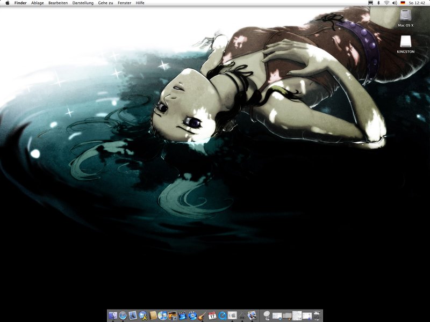Click the display status icon in menu bar

[370, 3]
